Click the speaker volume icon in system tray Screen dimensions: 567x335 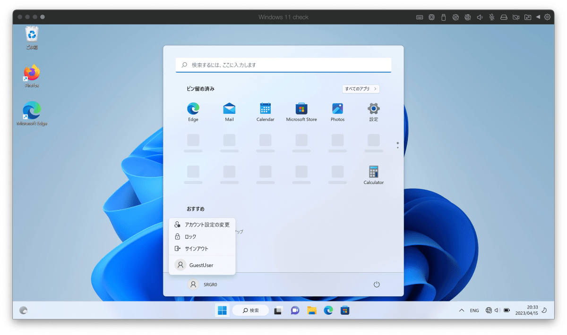[x=497, y=310]
